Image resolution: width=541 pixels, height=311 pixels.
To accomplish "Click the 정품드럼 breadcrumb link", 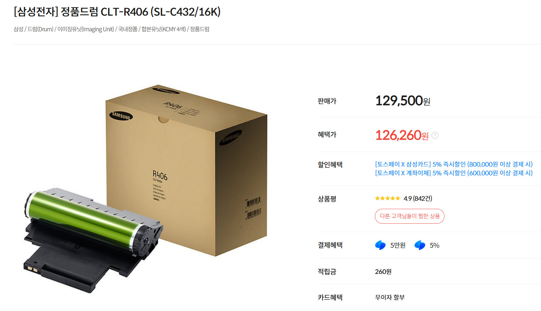I will pos(200,29).
